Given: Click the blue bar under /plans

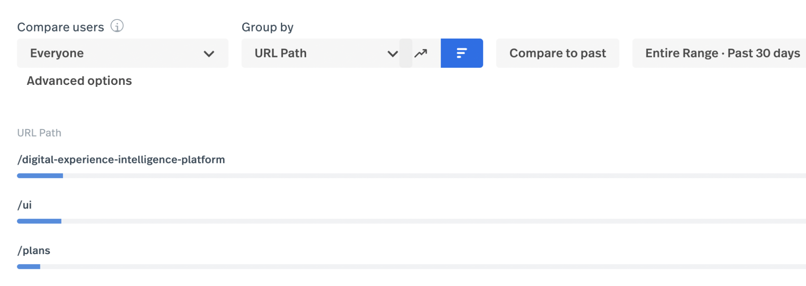Looking at the screenshot, I should (x=29, y=266).
